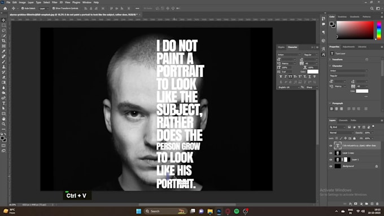The width and height of the screenshot is (384, 216).
Task: Filter layers by type layers icon
Action: point(359,127)
